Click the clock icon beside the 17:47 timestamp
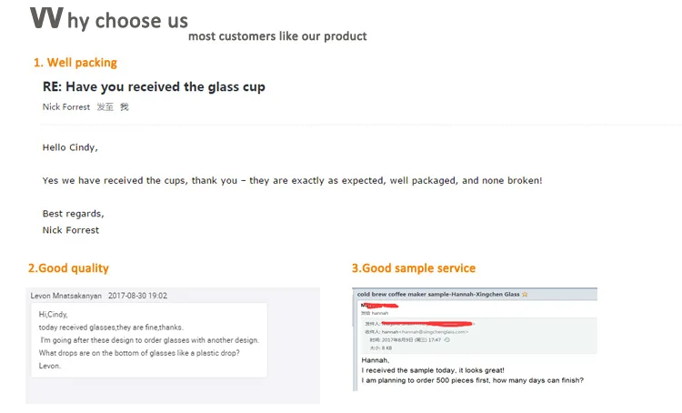682x413 pixels. [x=446, y=339]
